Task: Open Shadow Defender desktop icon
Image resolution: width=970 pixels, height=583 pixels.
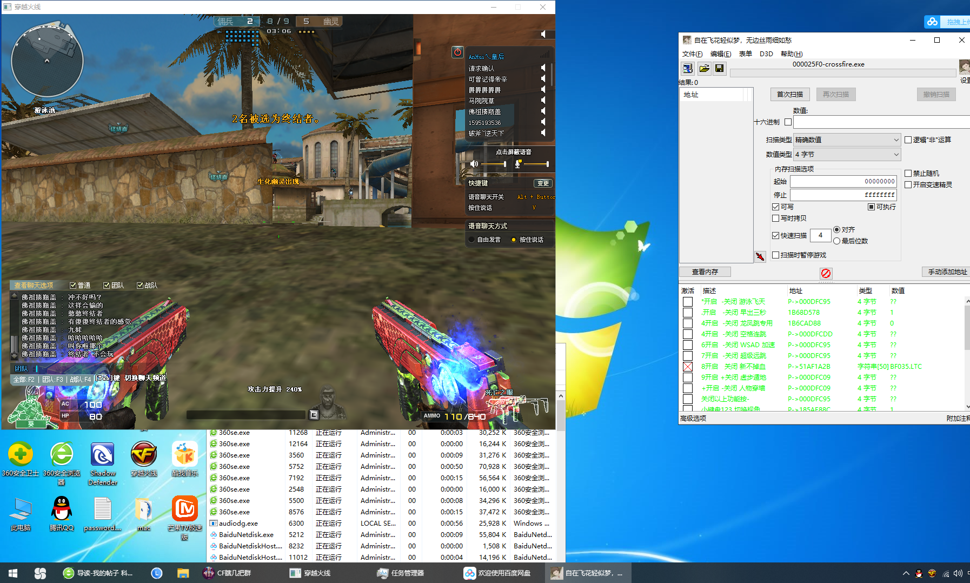Action: (103, 462)
